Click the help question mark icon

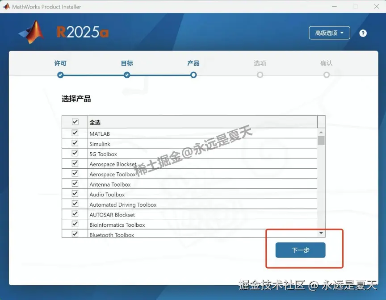tap(363, 33)
